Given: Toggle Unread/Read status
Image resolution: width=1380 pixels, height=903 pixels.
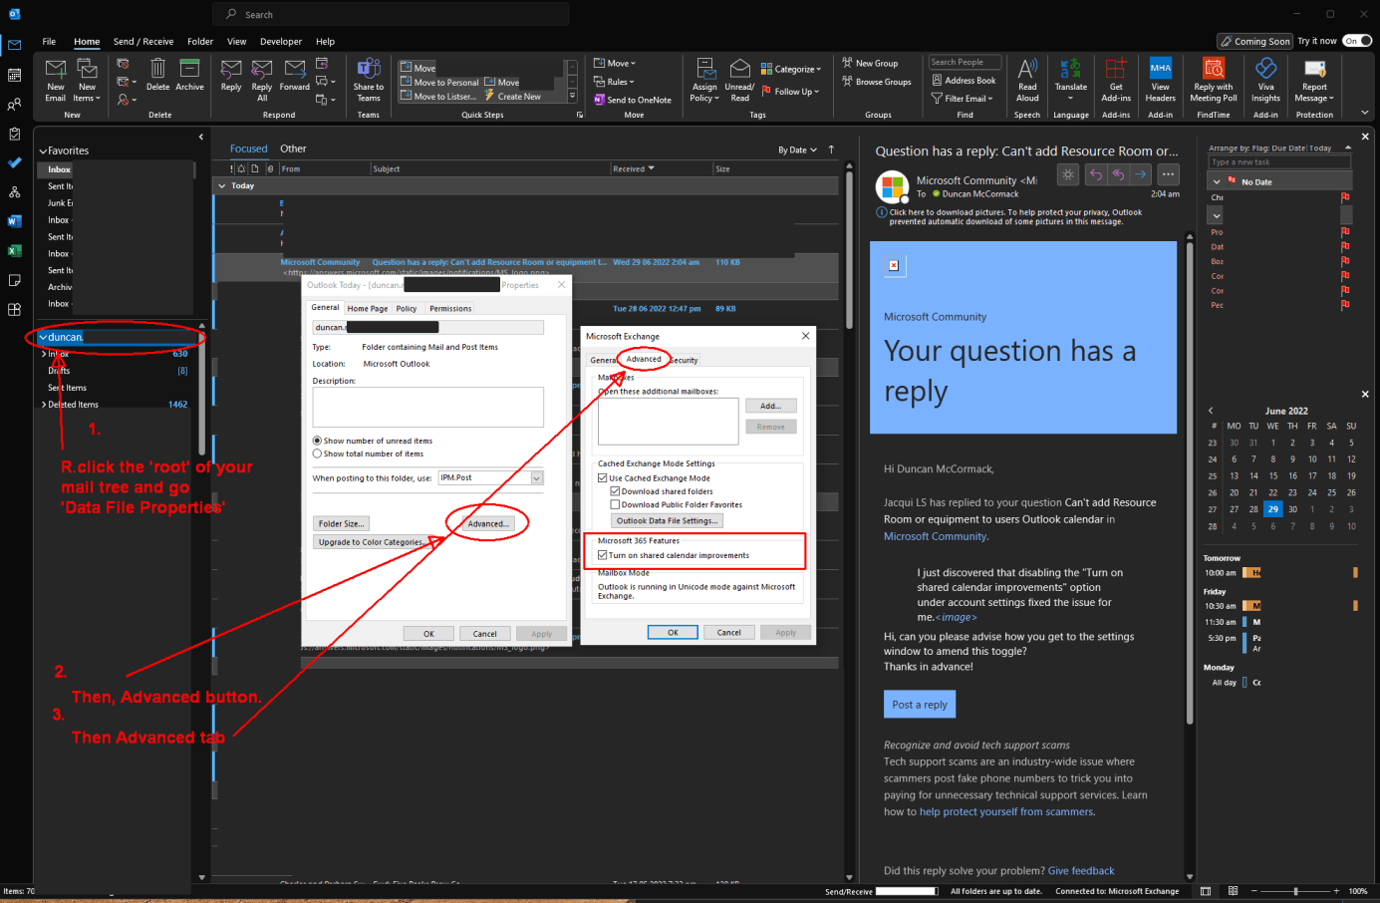Looking at the screenshot, I should tap(739, 80).
